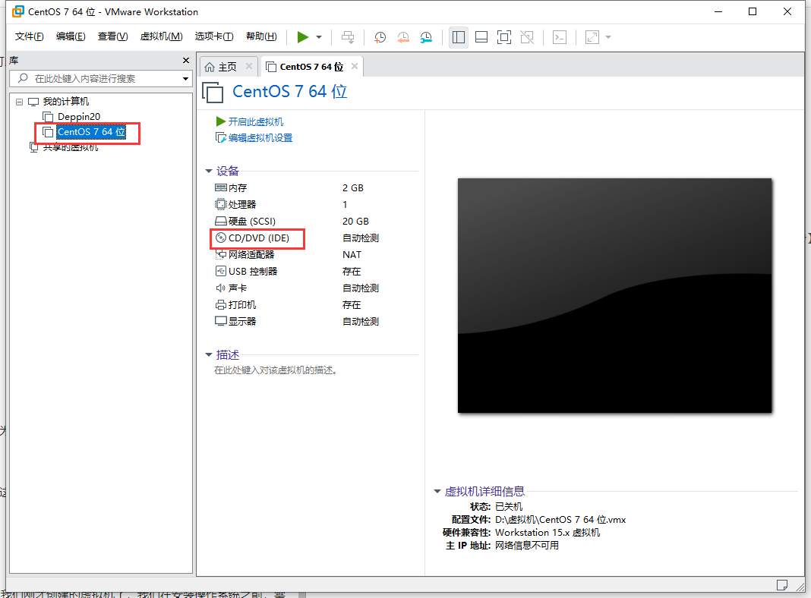The width and height of the screenshot is (811, 598).
Task: Open the power options dropdown arrow beside the play button
Action: click(x=319, y=37)
